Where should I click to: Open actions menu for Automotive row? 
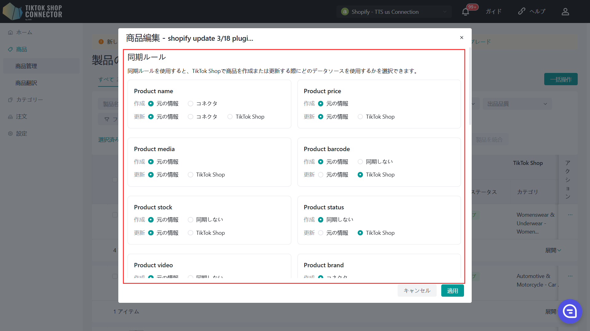pyautogui.click(x=570, y=276)
